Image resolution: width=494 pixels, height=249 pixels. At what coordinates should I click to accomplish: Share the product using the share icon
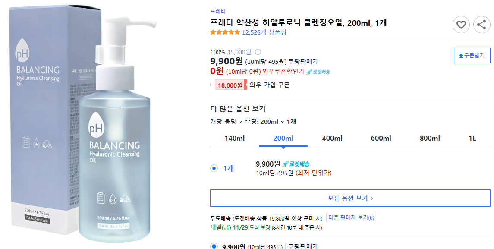pyautogui.click(x=482, y=25)
